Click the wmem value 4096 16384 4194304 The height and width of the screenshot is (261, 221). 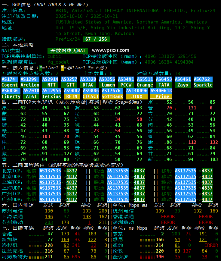[169, 62]
